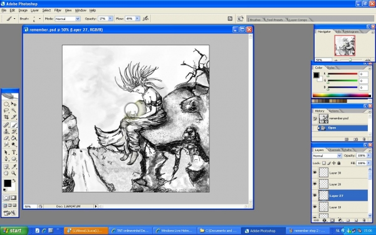Toggle Lock transparent pixels in Layers panel
376x235 pixels.
pos(324,163)
